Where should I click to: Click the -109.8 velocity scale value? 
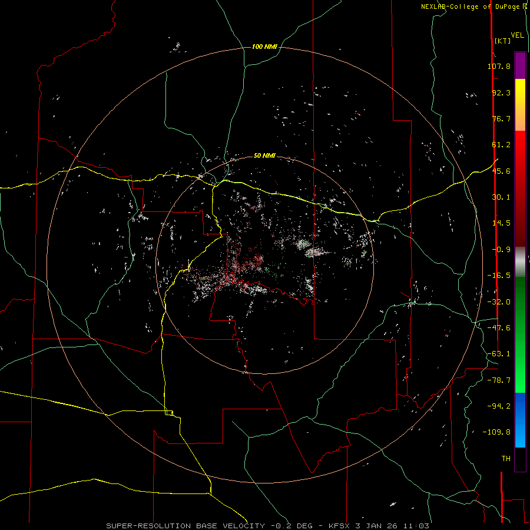pos(496,432)
